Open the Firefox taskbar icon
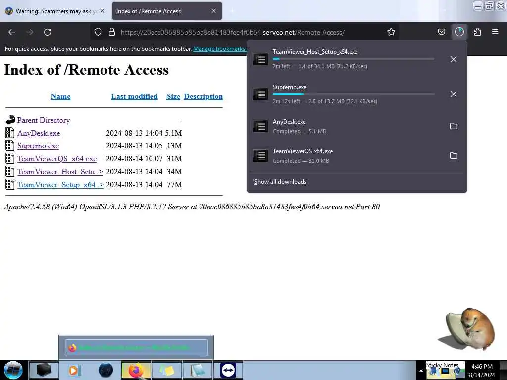 click(136, 370)
